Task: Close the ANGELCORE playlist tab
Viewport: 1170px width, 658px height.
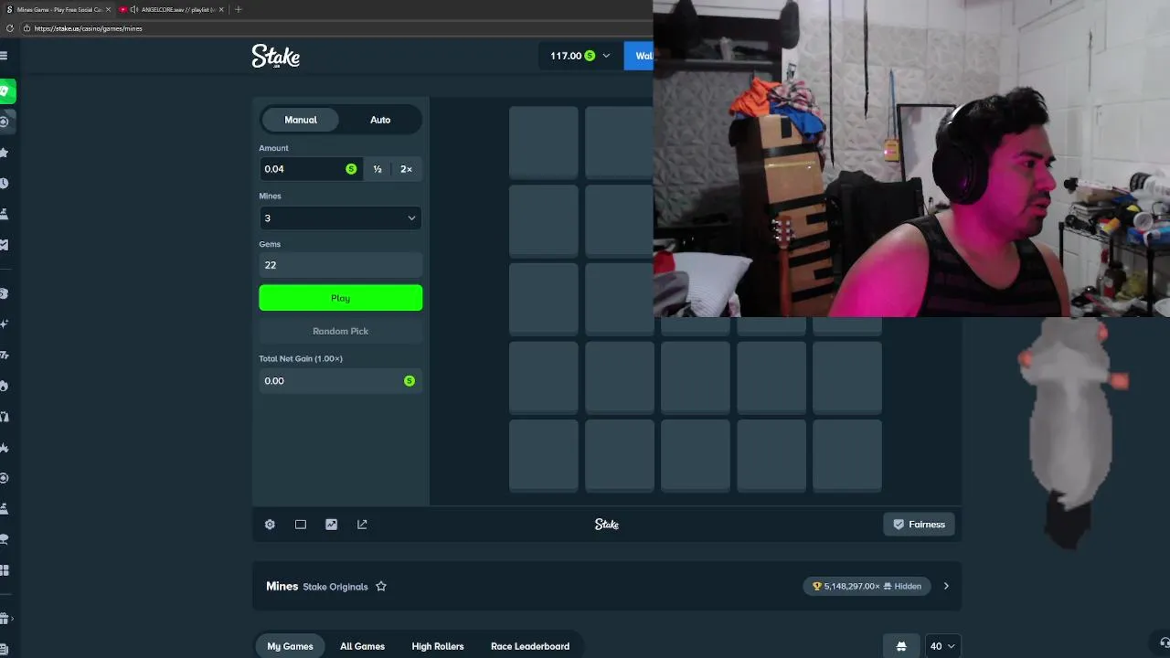Action: click(x=221, y=9)
